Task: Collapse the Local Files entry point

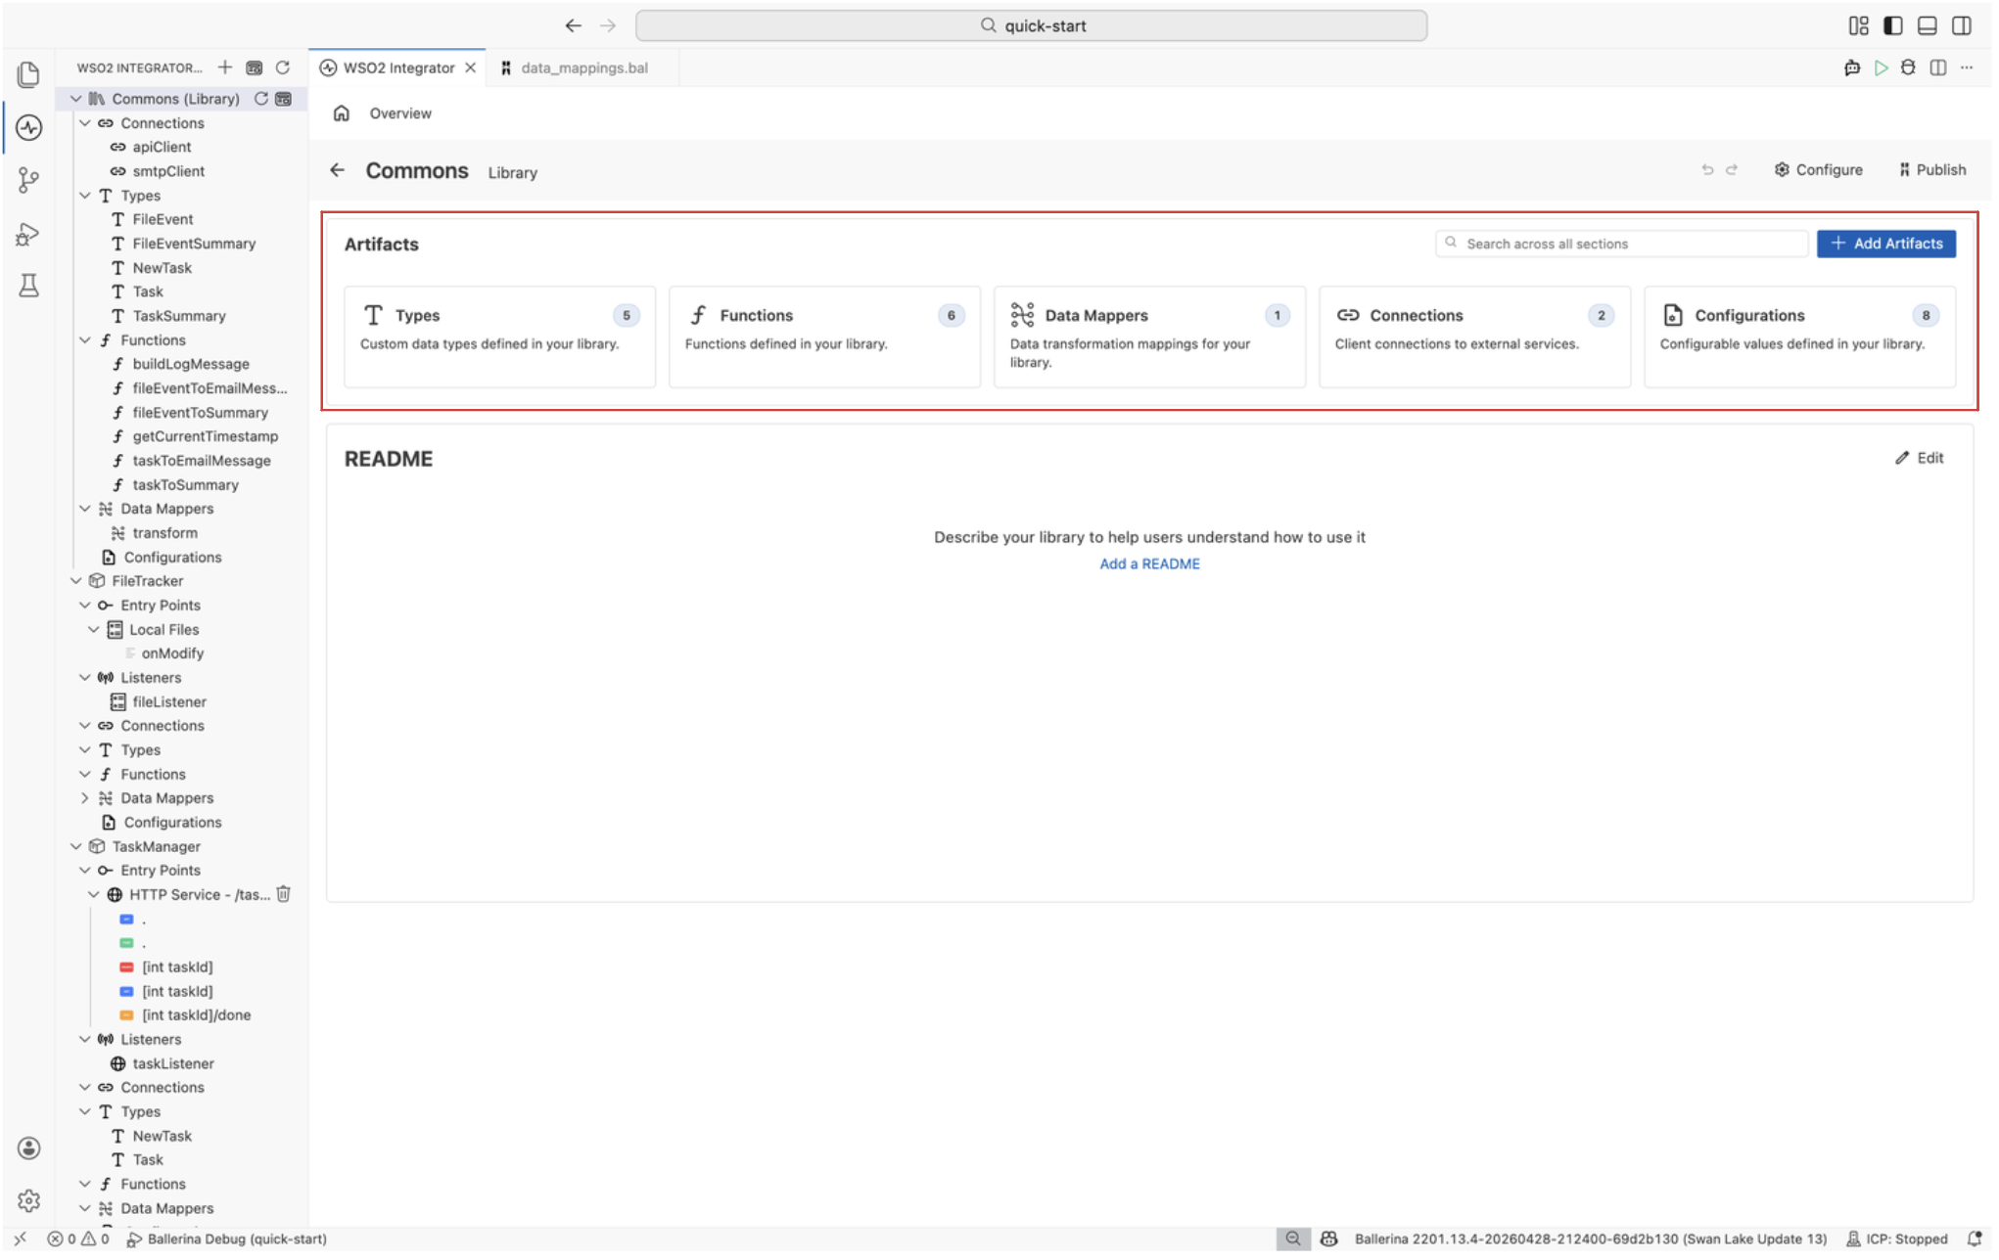Action: (x=94, y=630)
